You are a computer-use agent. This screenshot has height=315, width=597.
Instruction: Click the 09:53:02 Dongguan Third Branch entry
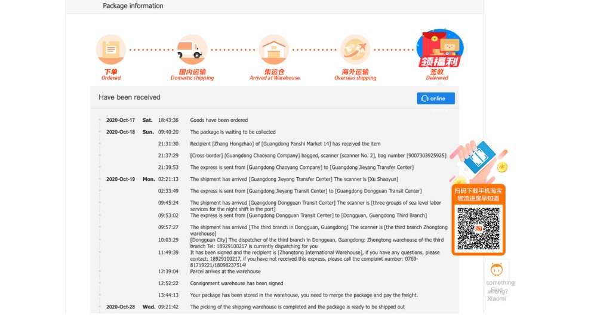tap(309, 215)
